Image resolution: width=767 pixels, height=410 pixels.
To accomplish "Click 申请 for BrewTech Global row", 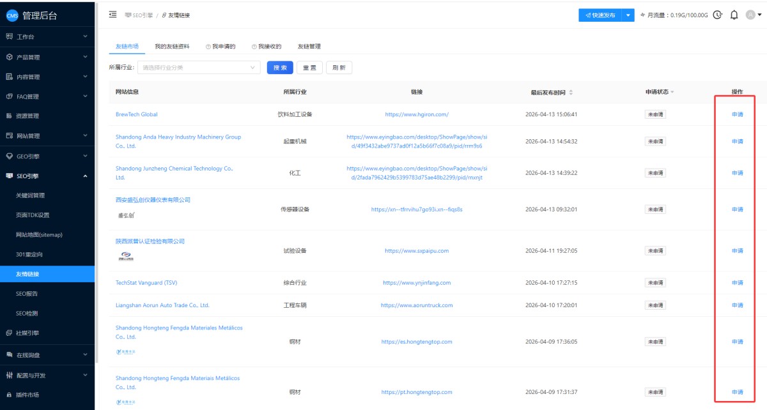I will tap(737, 114).
